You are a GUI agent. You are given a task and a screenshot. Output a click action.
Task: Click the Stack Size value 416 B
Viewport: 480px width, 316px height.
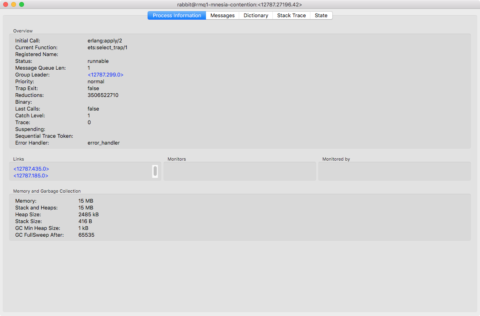85,221
